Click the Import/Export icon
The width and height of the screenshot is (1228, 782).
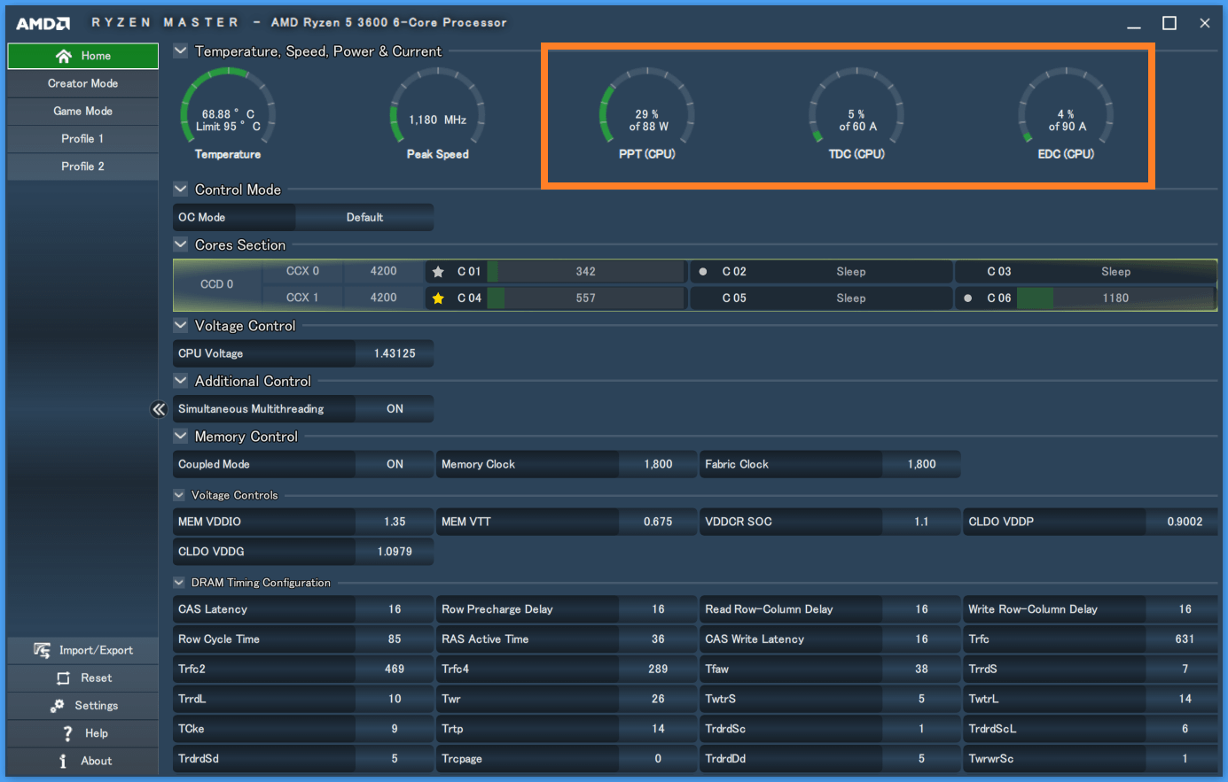pos(42,650)
